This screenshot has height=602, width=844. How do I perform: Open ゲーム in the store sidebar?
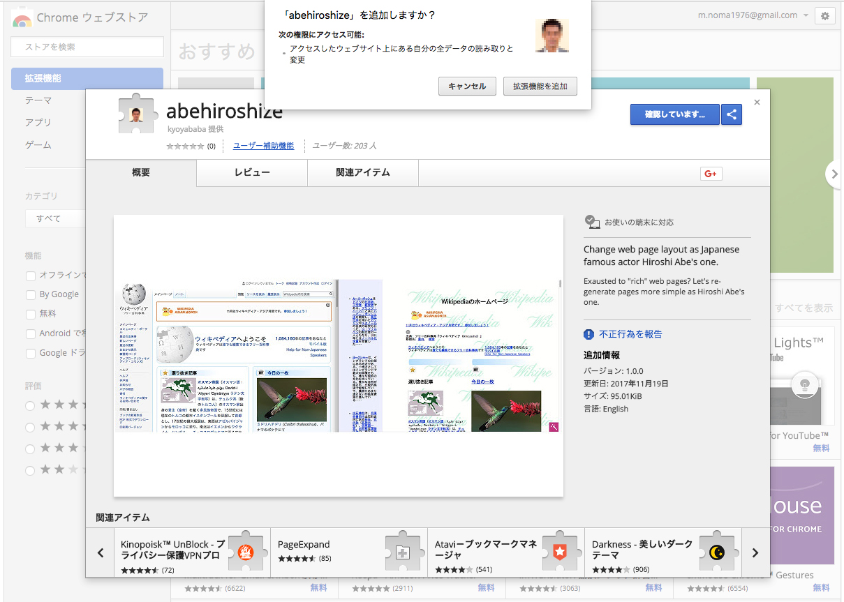[x=38, y=145]
